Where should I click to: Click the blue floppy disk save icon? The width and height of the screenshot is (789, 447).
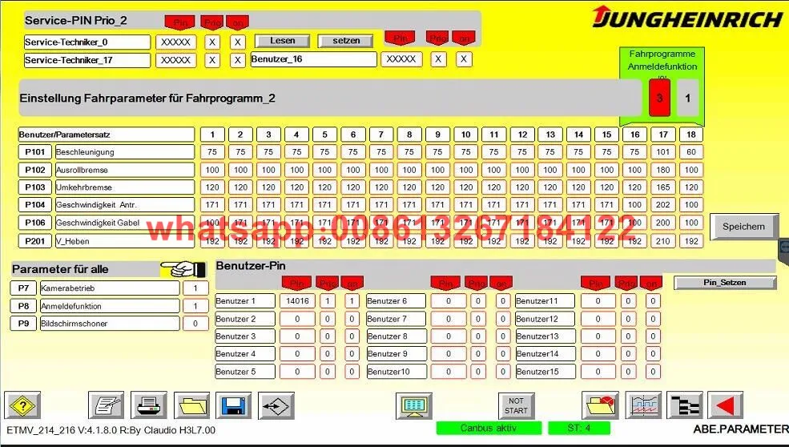[233, 405]
